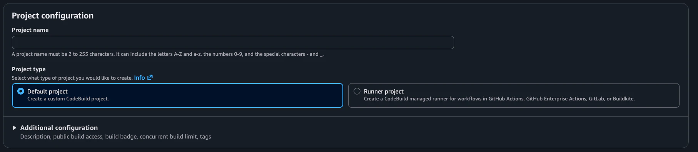Open the Info link for project type
Viewport: 698px width, 152px height.
pos(139,78)
